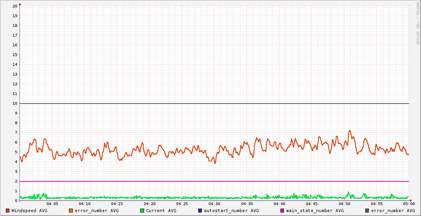The height and width of the screenshot is (216, 421).
Task: Select the "Current AVG" legend label
Action: pyautogui.click(x=161, y=211)
